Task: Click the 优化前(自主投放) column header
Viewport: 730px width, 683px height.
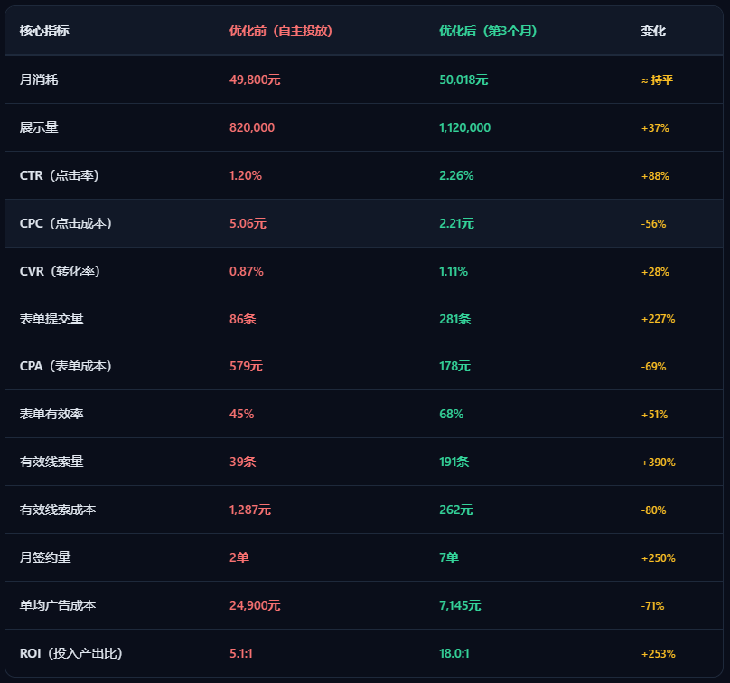Action: point(281,32)
